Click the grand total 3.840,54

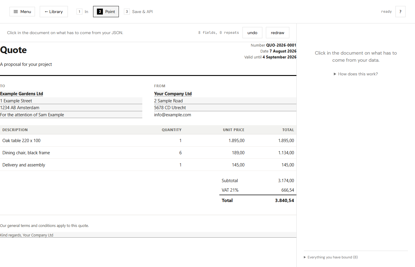[x=285, y=201]
